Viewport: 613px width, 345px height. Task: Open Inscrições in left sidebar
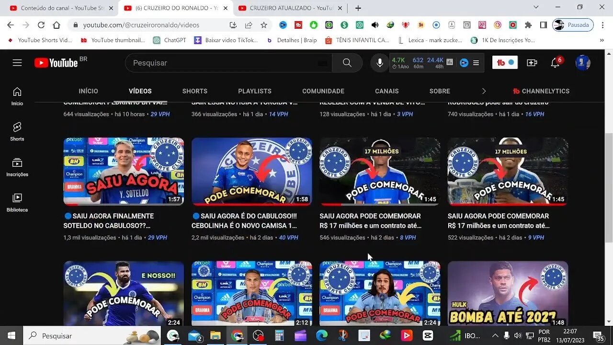pos(17,167)
